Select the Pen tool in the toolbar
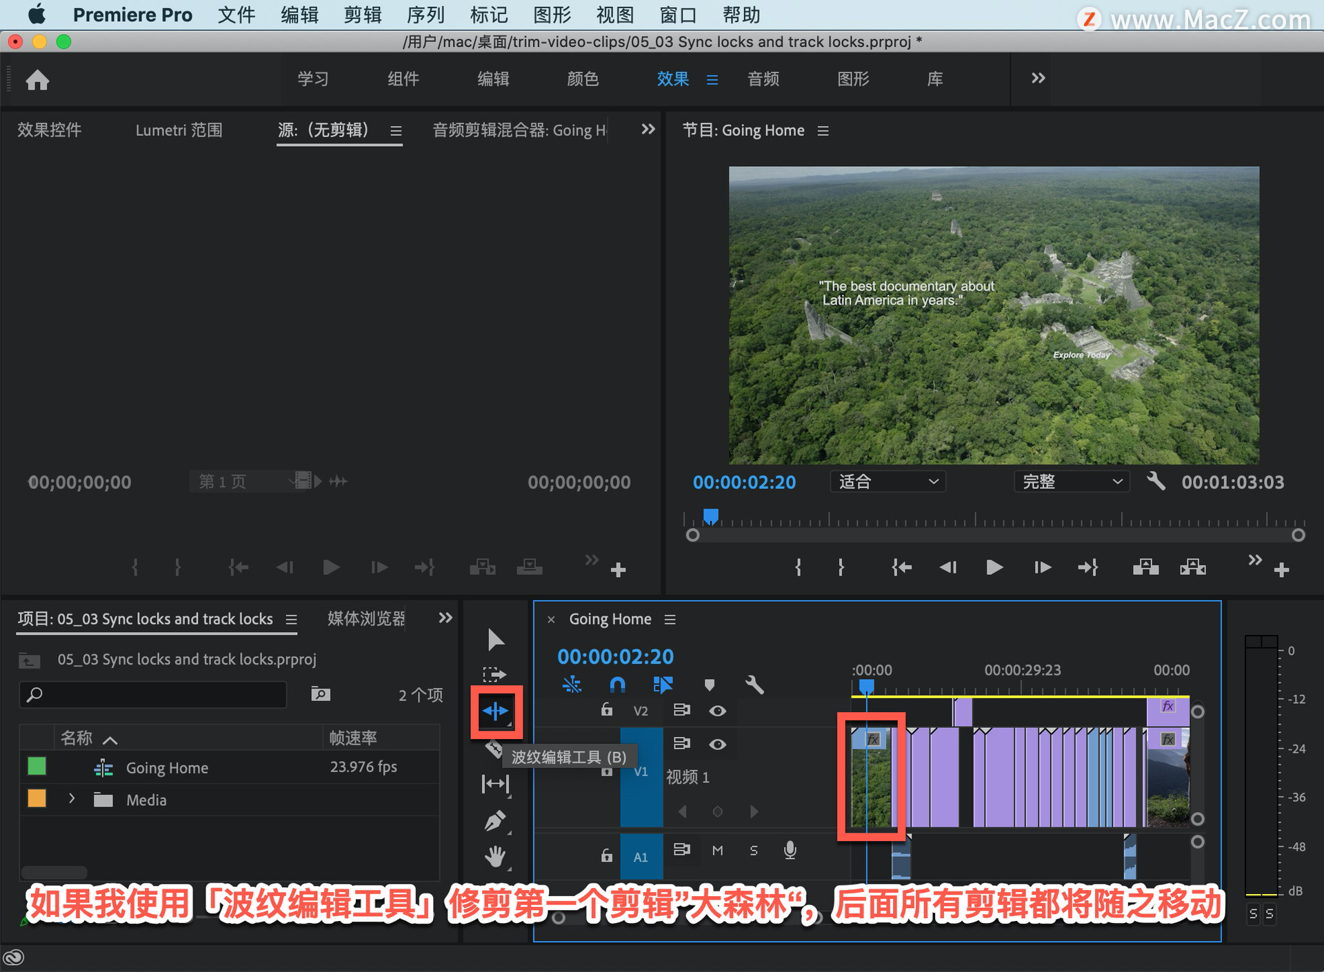Image resolution: width=1324 pixels, height=972 pixels. [495, 820]
